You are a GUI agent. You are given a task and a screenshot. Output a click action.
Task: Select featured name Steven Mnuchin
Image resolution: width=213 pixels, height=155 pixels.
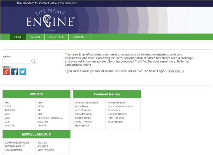117,102
